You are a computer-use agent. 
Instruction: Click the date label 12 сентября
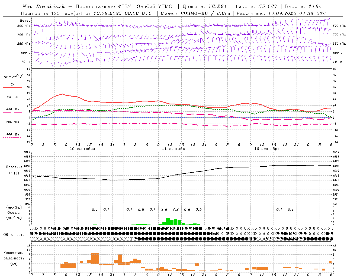tap(267, 149)
